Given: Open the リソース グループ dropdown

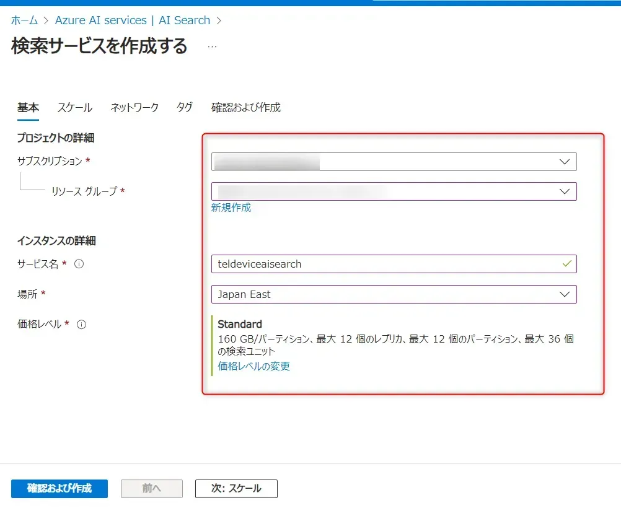Looking at the screenshot, I should coord(394,191).
